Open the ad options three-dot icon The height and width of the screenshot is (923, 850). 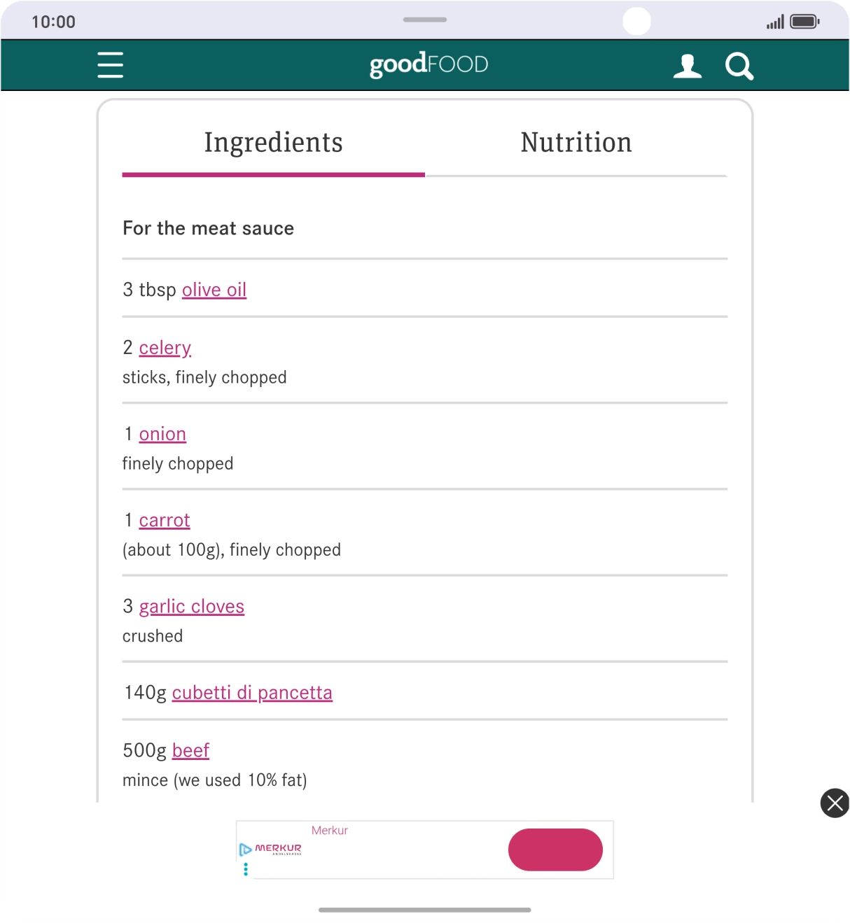246,869
